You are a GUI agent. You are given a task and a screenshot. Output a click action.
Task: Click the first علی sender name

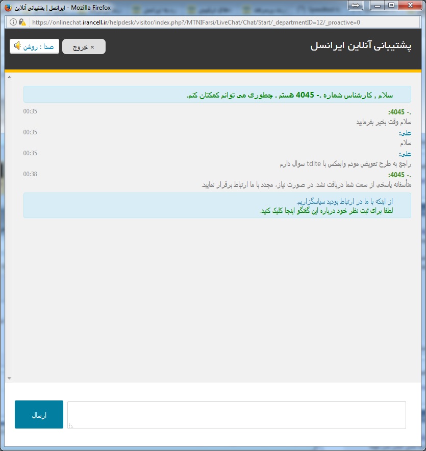405,133
